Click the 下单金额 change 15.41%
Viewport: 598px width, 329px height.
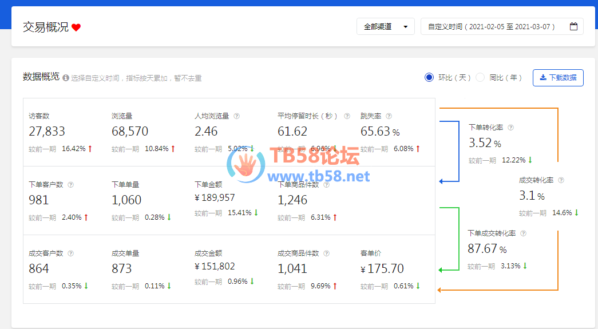240,213
